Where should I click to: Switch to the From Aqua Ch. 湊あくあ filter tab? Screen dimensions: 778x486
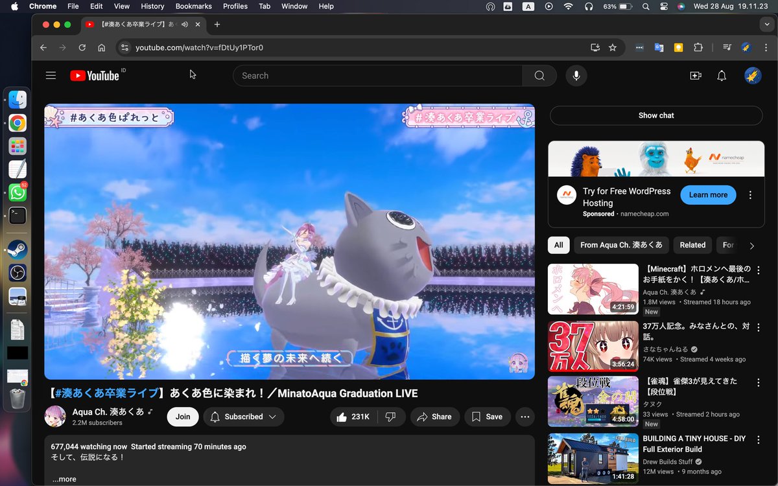point(621,245)
